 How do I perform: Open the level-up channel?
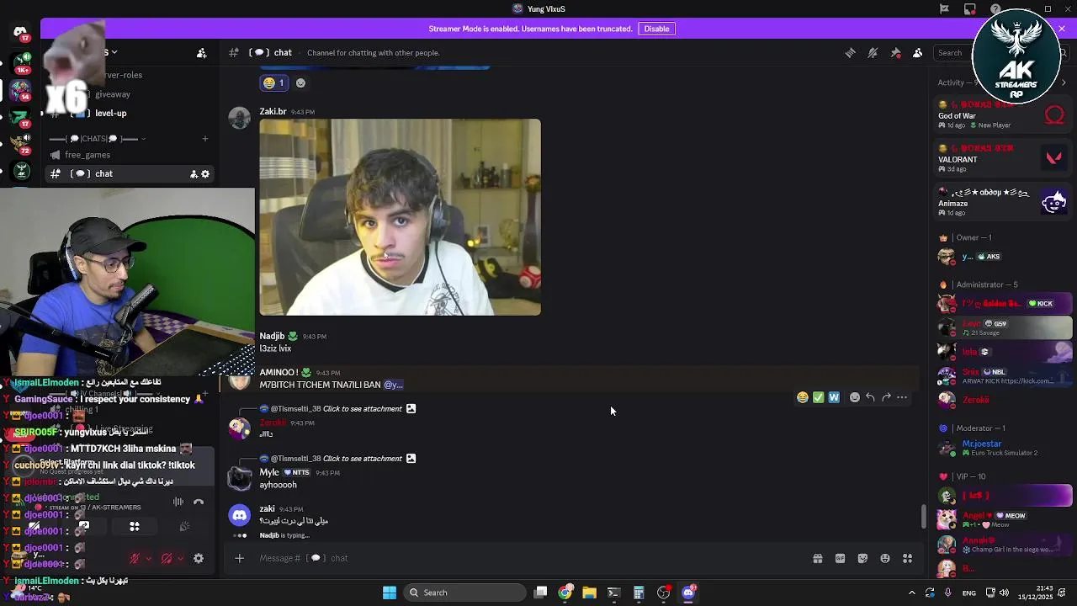click(110, 113)
